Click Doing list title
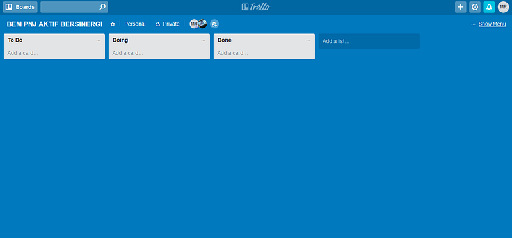The height and width of the screenshot is (238, 512). point(120,40)
